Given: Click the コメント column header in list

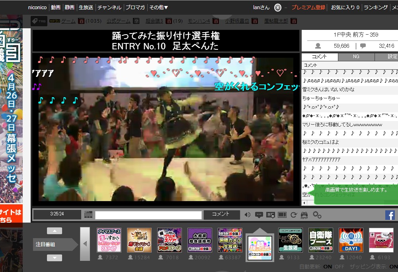Looking at the screenshot, I should (350, 65).
